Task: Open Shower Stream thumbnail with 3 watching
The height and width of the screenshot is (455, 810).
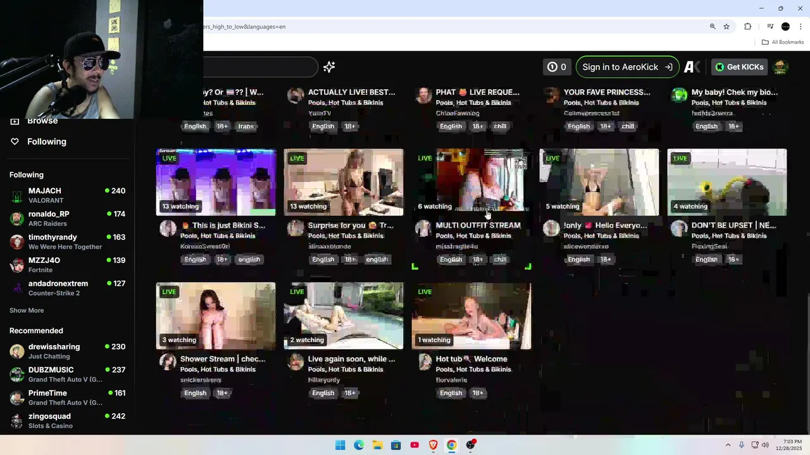Action: (216, 316)
